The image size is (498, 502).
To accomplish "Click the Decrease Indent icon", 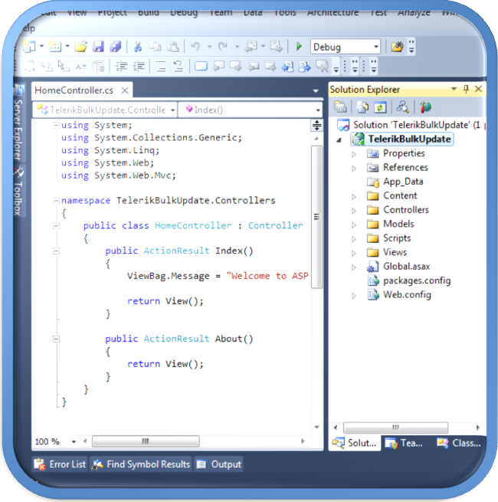I will (x=122, y=66).
